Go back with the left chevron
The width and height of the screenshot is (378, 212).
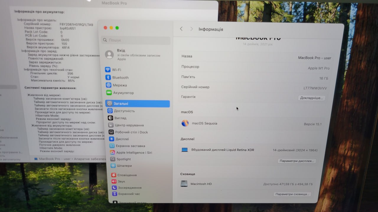(x=181, y=29)
